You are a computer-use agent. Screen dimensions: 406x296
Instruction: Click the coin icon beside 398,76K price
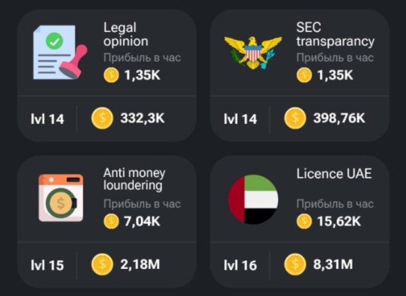click(295, 118)
